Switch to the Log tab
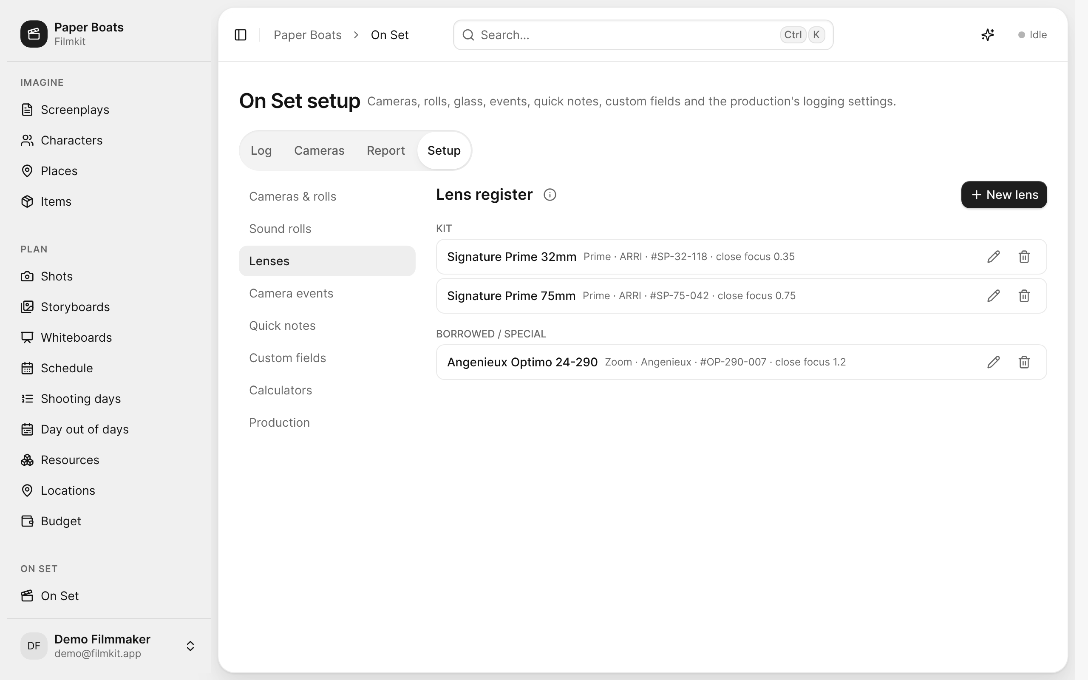This screenshot has width=1088, height=680. pyautogui.click(x=261, y=150)
